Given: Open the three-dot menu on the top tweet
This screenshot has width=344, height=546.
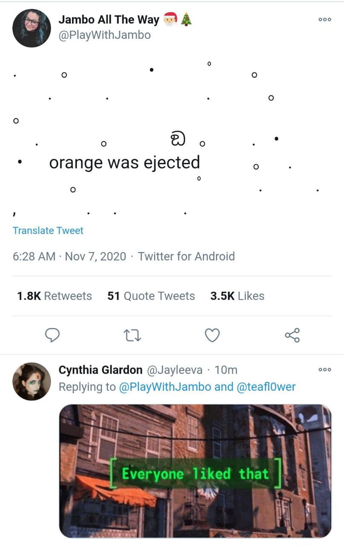Looking at the screenshot, I should pyautogui.click(x=323, y=20).
